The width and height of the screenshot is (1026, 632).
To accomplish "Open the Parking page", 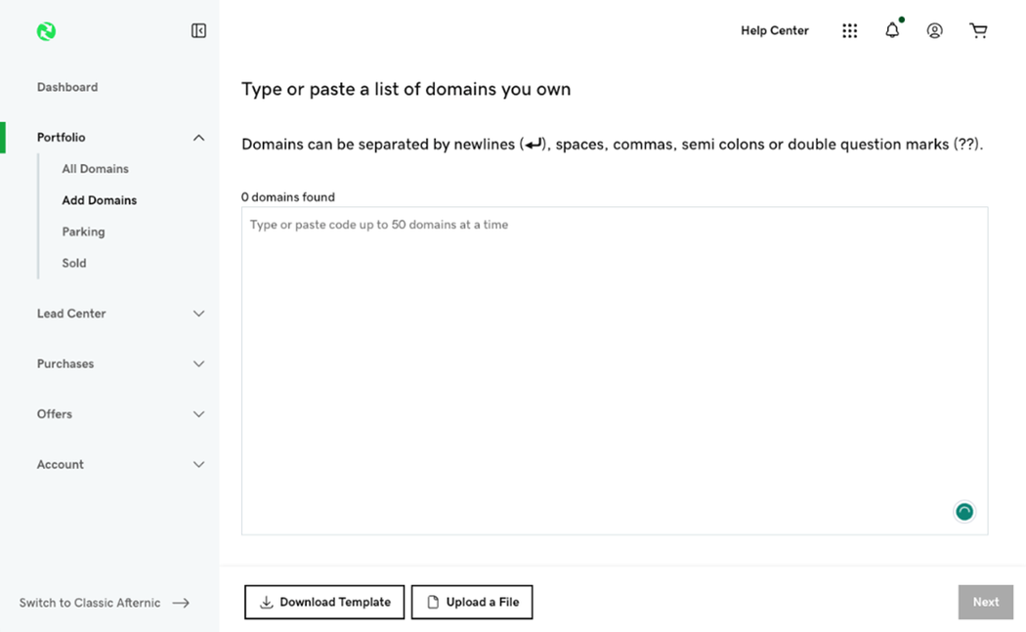I will tap(83, 232).
